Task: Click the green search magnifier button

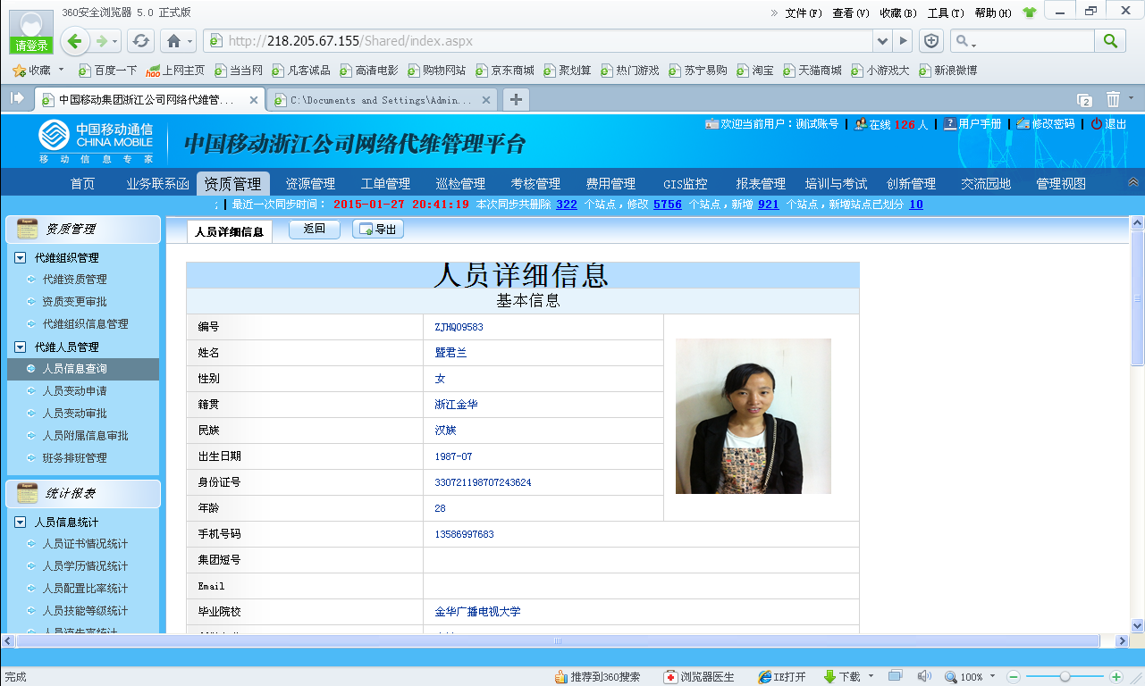Action: 1110,41
